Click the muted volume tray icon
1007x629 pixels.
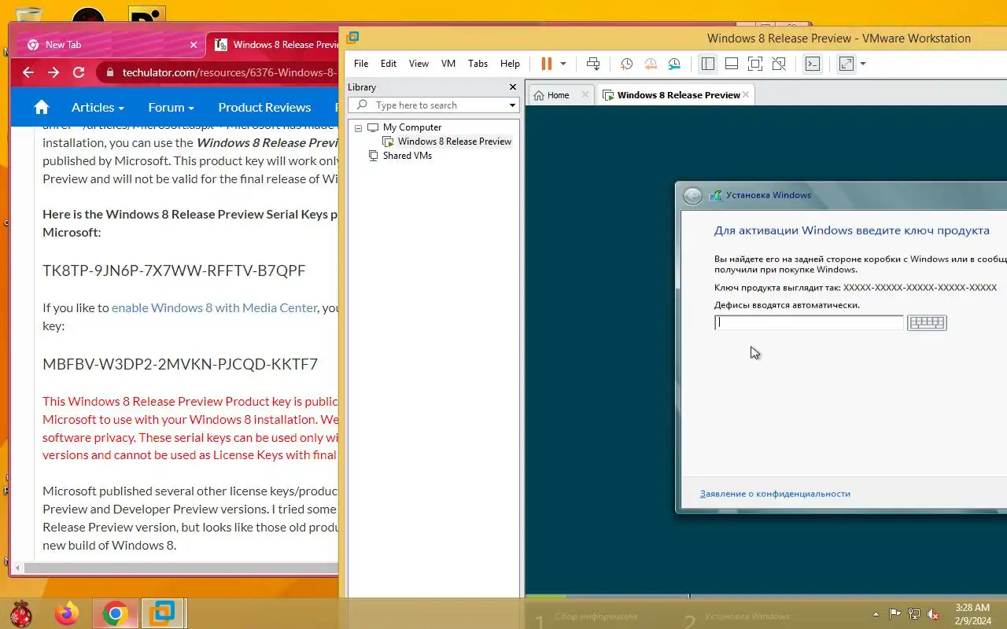(933, 614)
